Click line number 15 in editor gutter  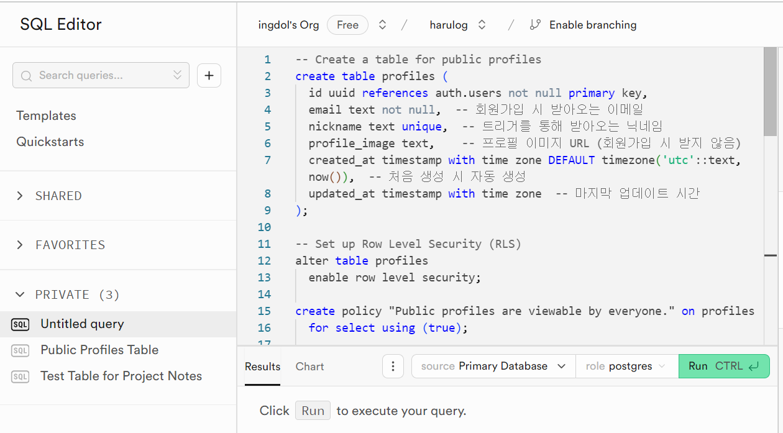[264, 311]
